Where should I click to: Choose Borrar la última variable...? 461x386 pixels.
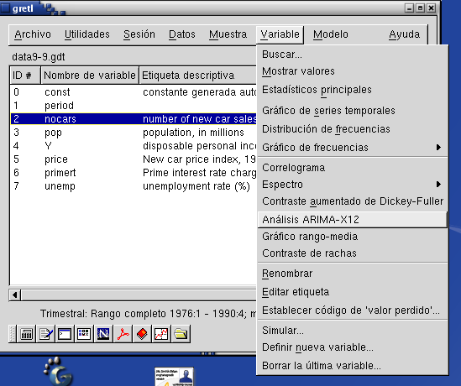coord(352,366)
